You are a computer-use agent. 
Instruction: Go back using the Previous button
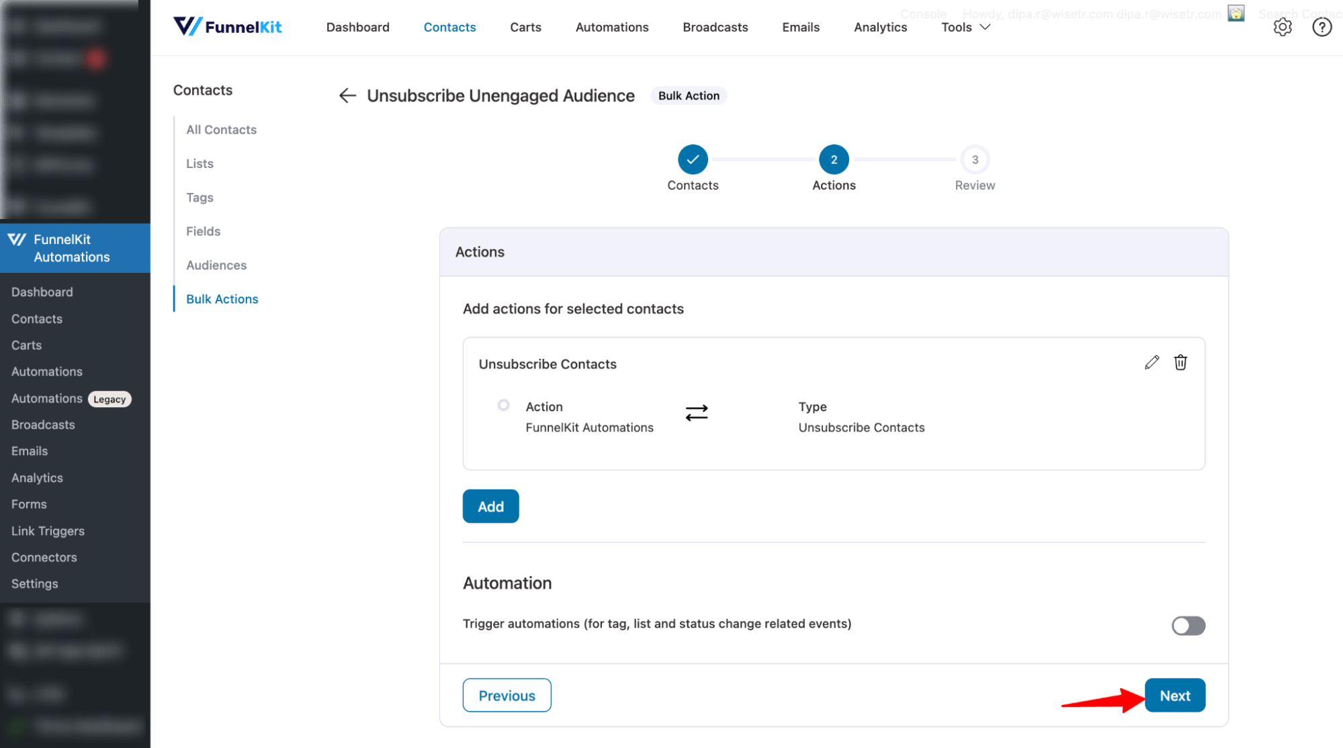507,696
